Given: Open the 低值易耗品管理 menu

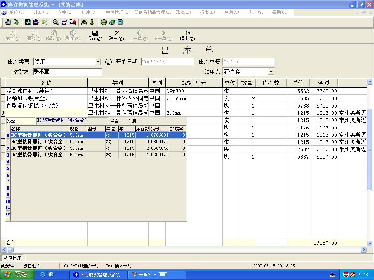Looking at the screenshot, I should point(153,12).
